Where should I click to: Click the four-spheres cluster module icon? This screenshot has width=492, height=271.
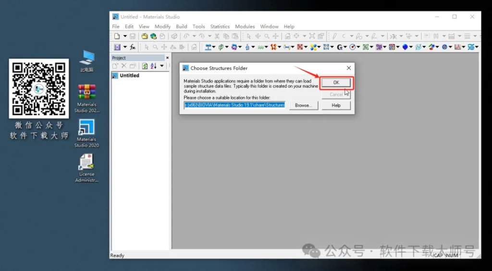[313, 47]
